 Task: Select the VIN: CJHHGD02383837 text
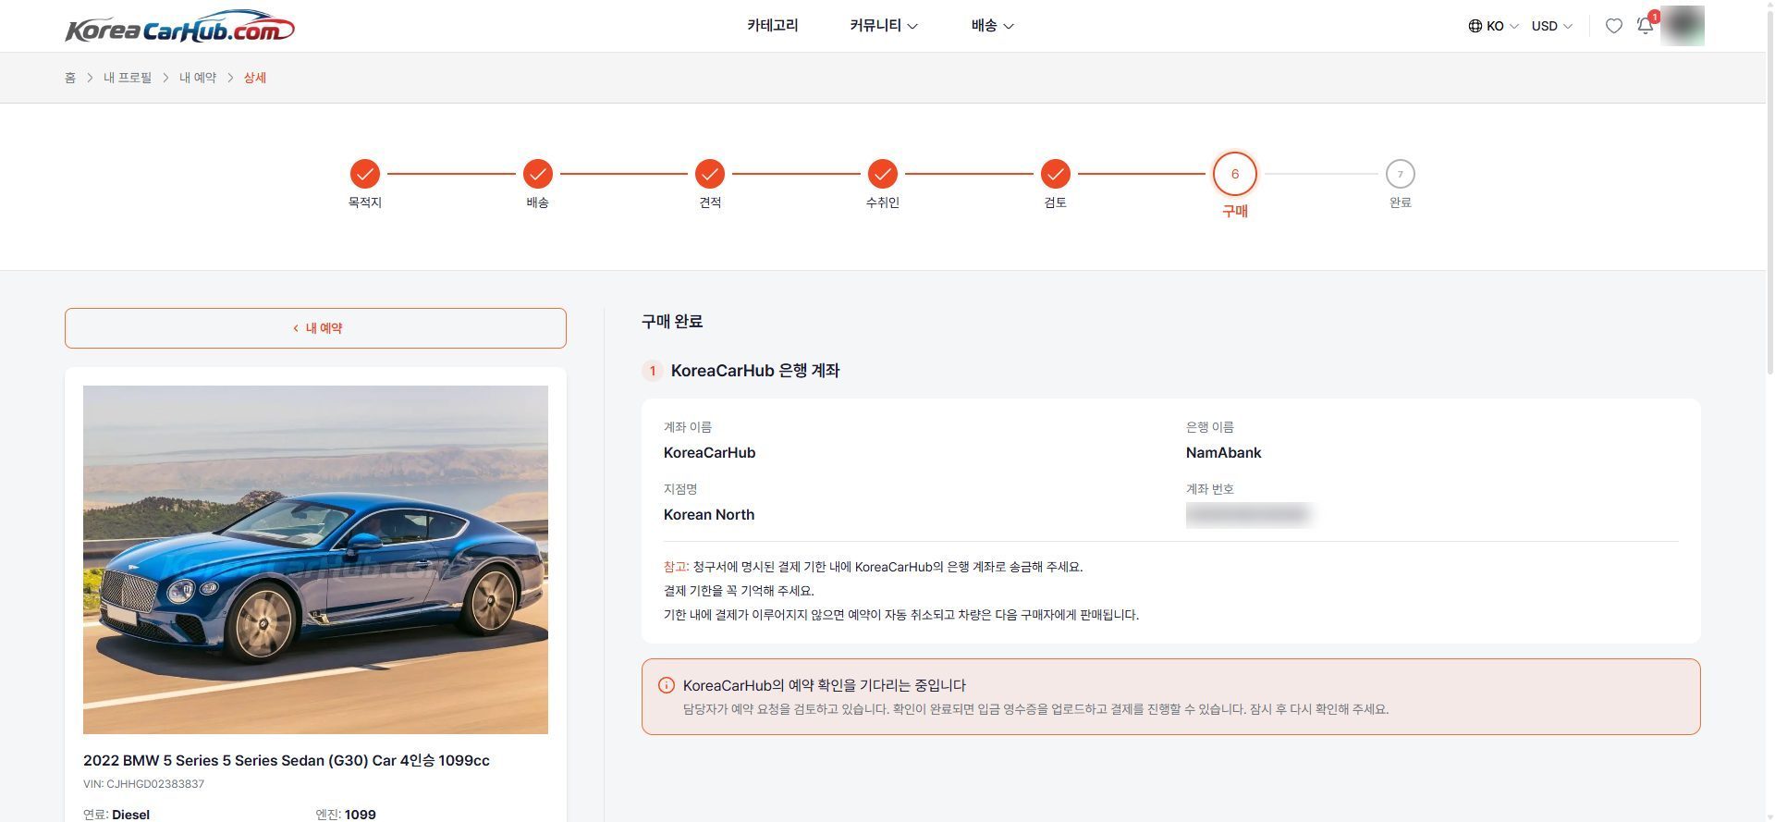[143, 784]
